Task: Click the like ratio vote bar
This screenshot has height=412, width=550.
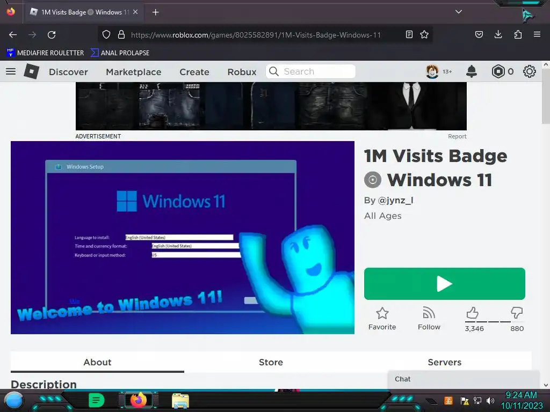Action: [494, 322]
